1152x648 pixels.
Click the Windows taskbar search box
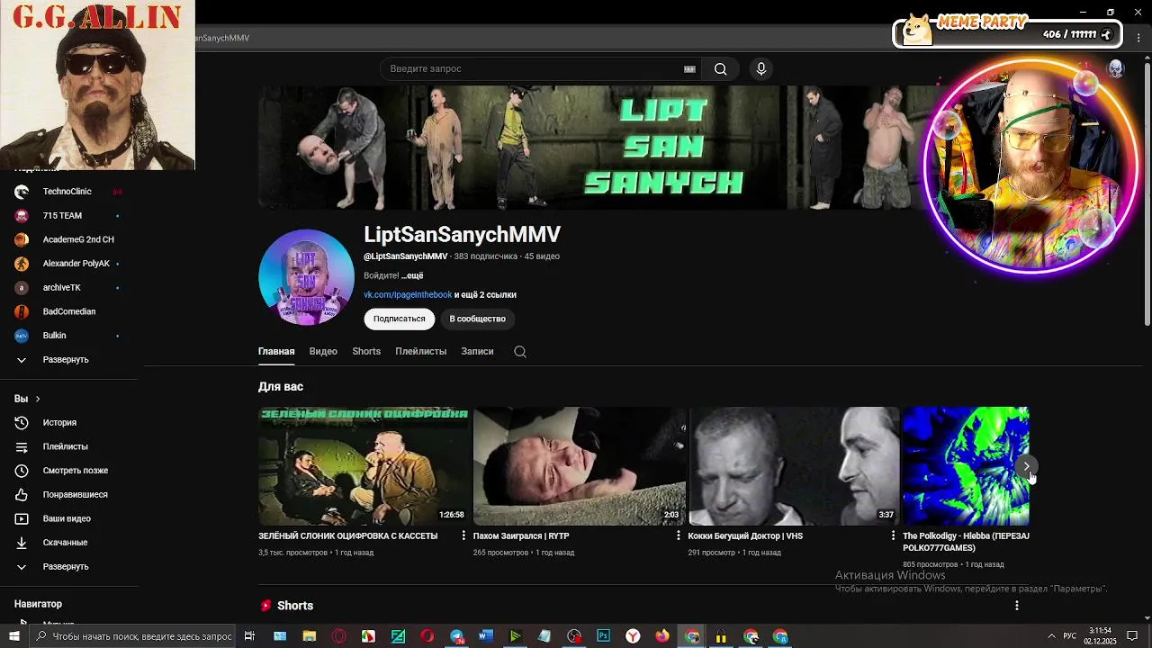(132, 636)
